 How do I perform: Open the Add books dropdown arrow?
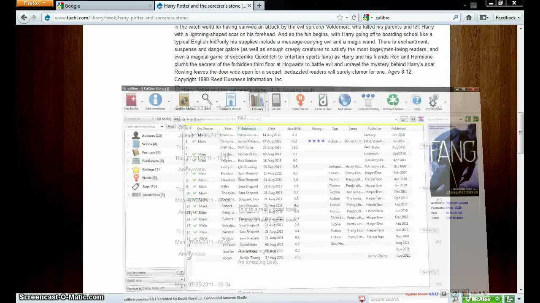pyautogui.click(x=142, y=101)
